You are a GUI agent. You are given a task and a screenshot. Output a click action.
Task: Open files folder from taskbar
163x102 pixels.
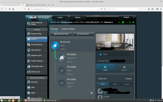19,100
